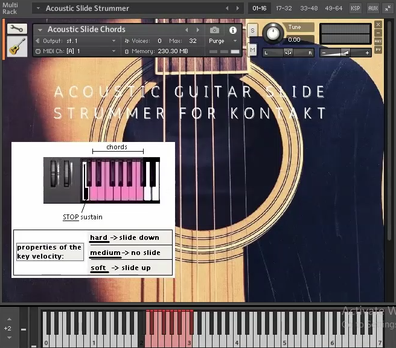Load previous multi with left arrow

point(227,8)
